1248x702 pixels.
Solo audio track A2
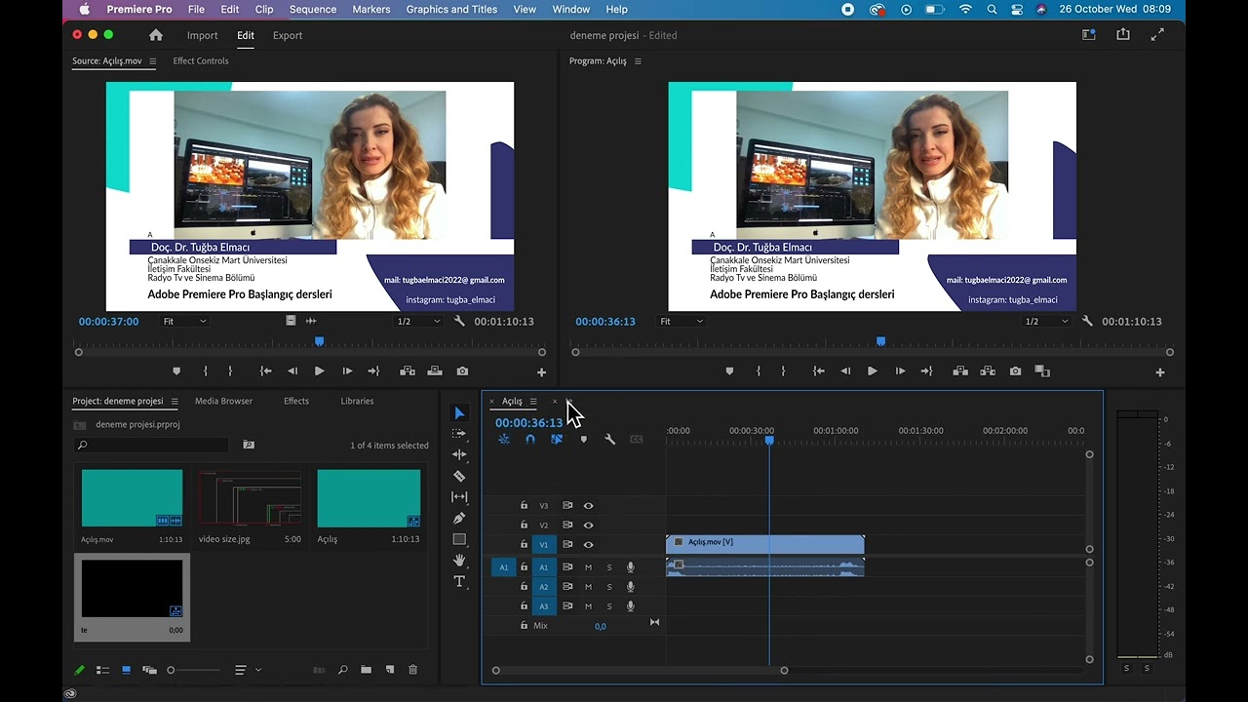tap(609, 587)
